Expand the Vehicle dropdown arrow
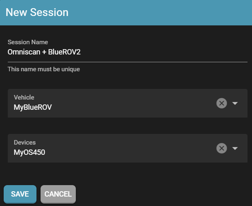 pos(235,103)
